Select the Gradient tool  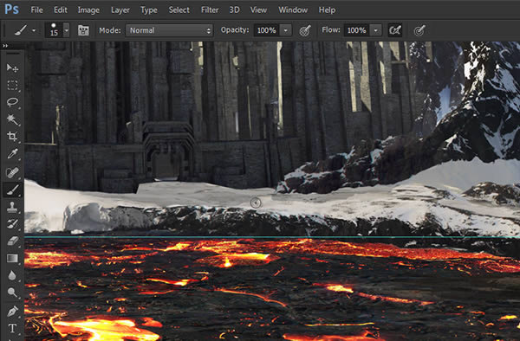(12, 258)
